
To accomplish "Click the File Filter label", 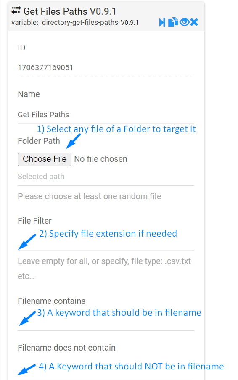I will pyautogui.click(x=34, y=221).
